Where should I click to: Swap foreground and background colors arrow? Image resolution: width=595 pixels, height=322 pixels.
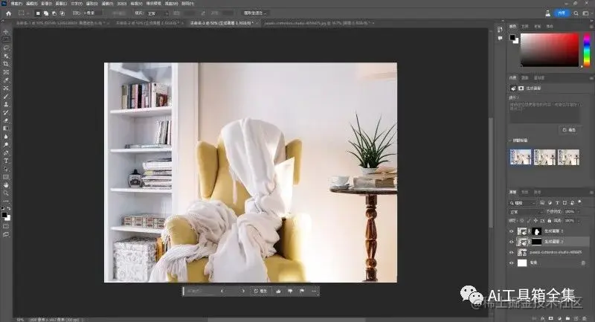pyautogui.click(x=9, y=209)
